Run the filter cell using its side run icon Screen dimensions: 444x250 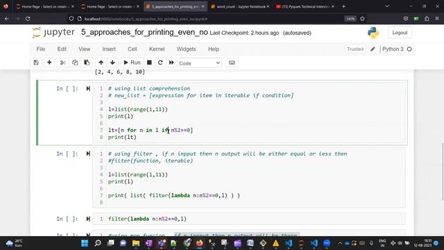tap(88, 153)
